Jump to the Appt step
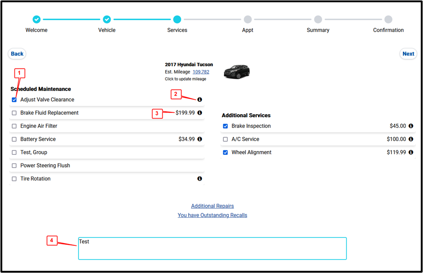 click(x=247, y=19)
